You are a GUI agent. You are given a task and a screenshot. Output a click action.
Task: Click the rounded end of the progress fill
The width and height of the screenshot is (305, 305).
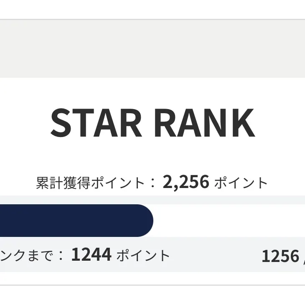coord(146,220)
